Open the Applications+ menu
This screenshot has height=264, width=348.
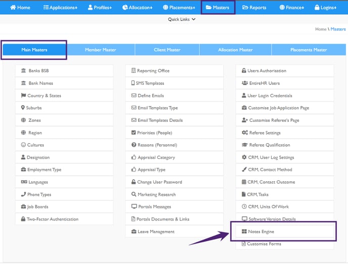pos(60,8)
